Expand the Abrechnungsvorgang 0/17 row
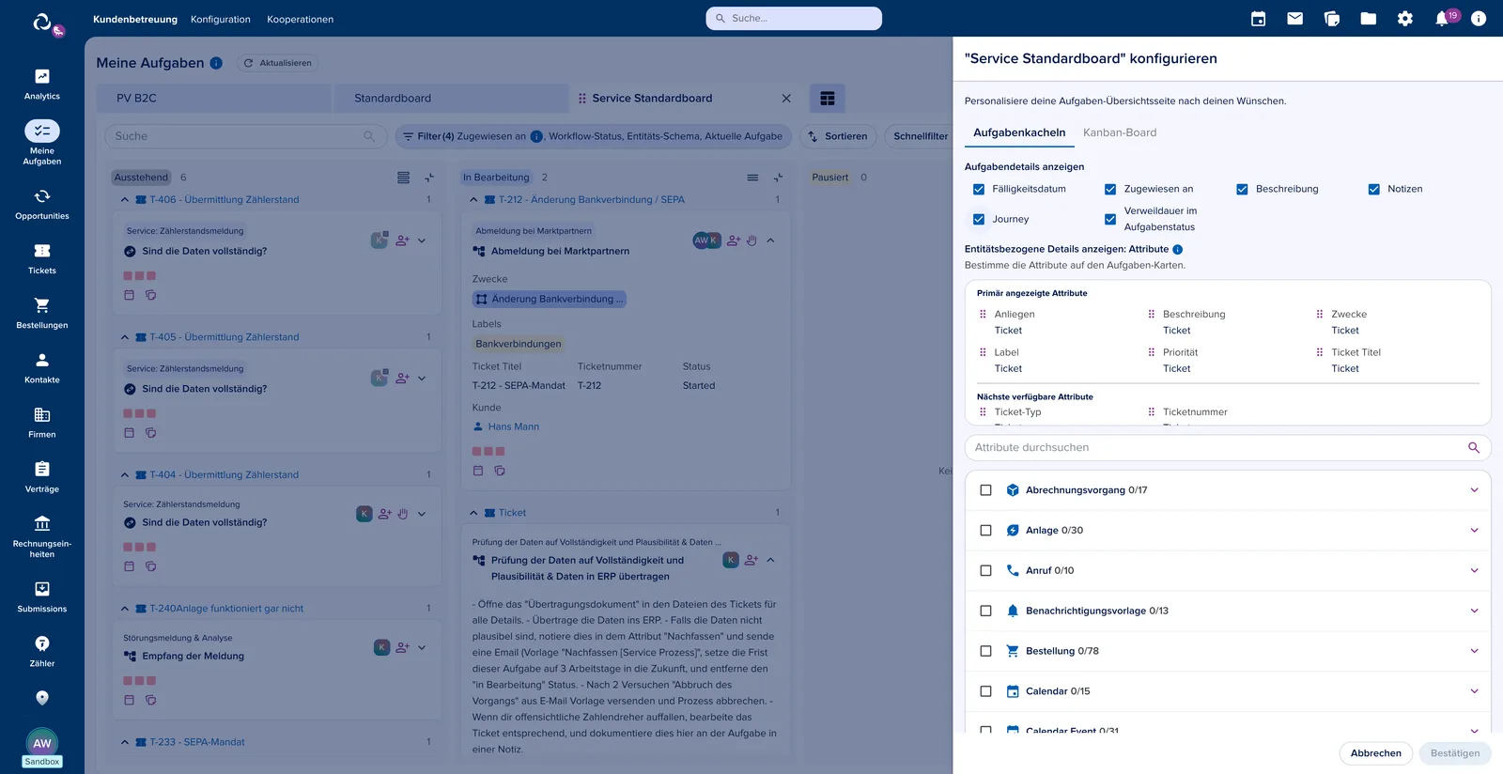 click(1474, 490)
